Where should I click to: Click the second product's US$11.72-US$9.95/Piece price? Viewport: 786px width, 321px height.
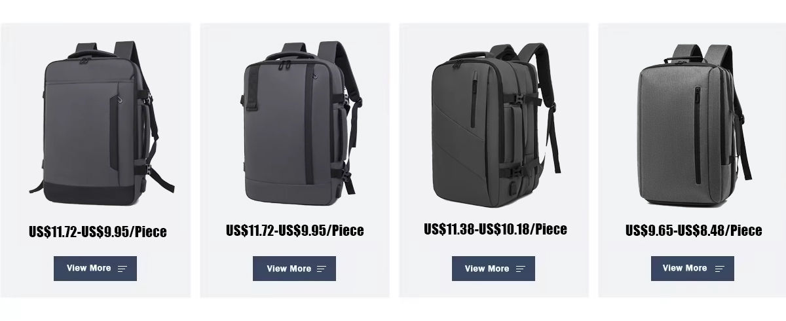point(295,231)
